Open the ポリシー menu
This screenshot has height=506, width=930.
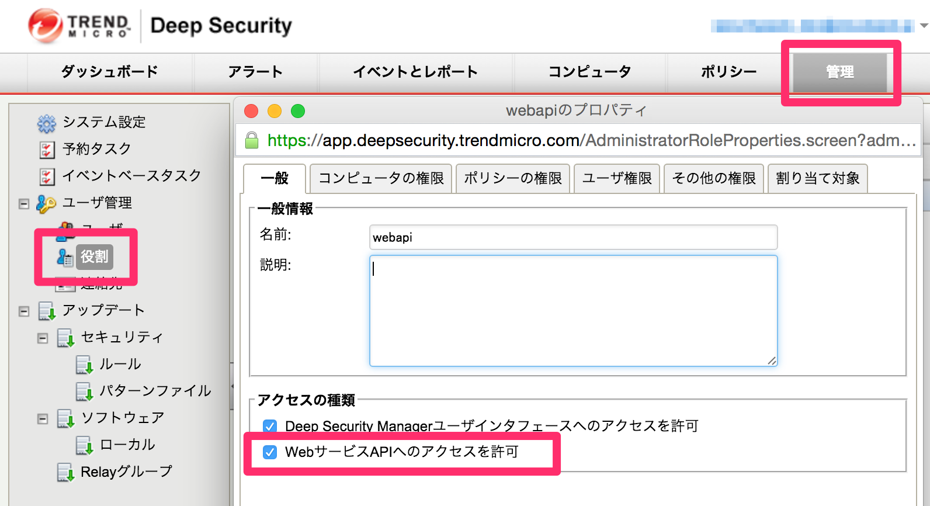[728, 72]
